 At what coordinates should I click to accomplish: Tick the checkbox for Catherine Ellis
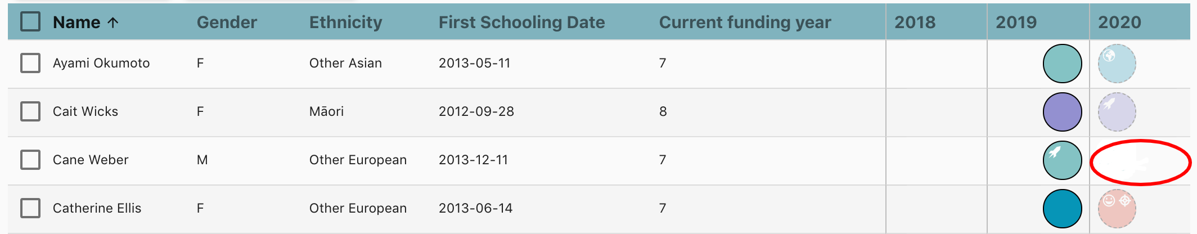click(x=30, y=208)
